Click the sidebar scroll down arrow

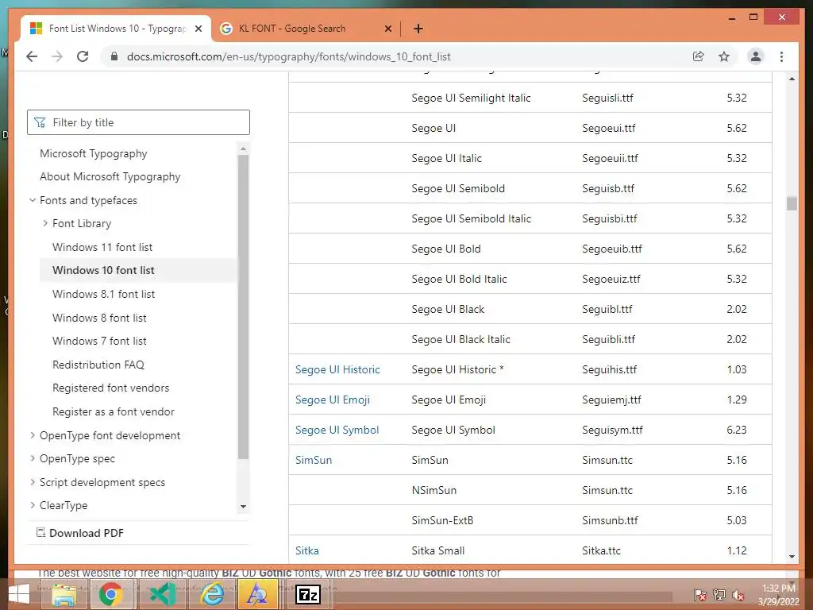point(243,506)
